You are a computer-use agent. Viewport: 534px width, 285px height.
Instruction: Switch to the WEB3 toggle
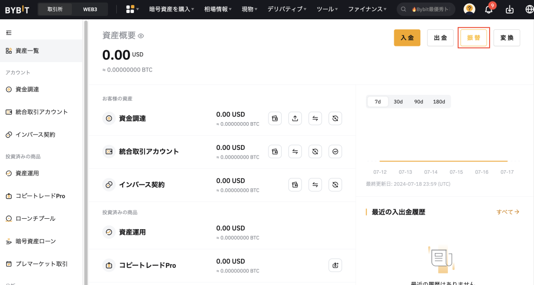[x=91, y=9]
